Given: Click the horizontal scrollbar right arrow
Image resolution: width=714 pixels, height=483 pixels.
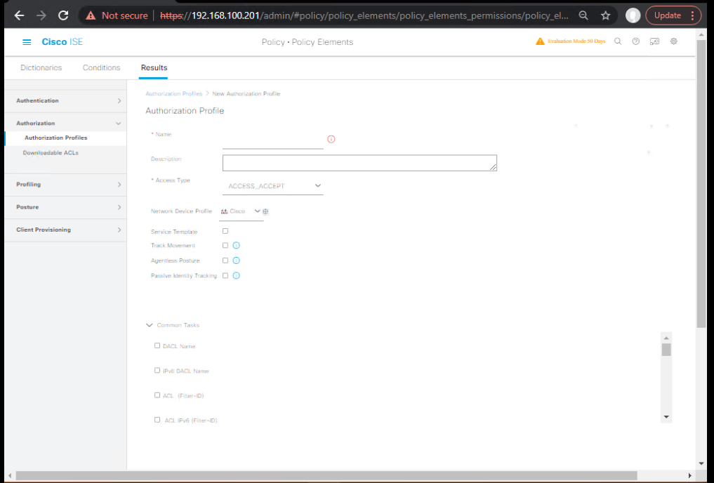Looking at the screenshot, I should pos(690,476).
